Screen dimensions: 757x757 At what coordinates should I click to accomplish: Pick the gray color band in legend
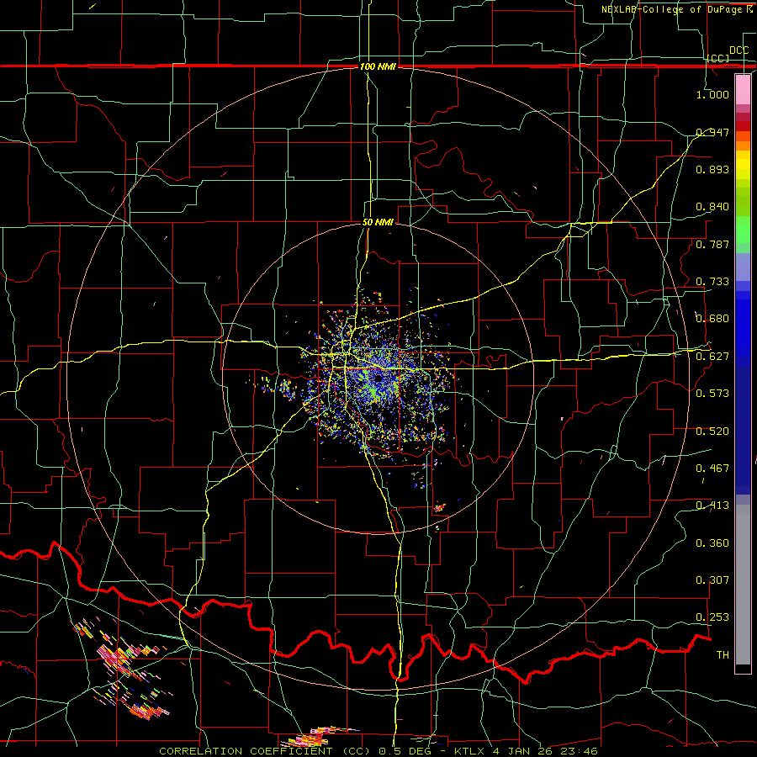743,585
